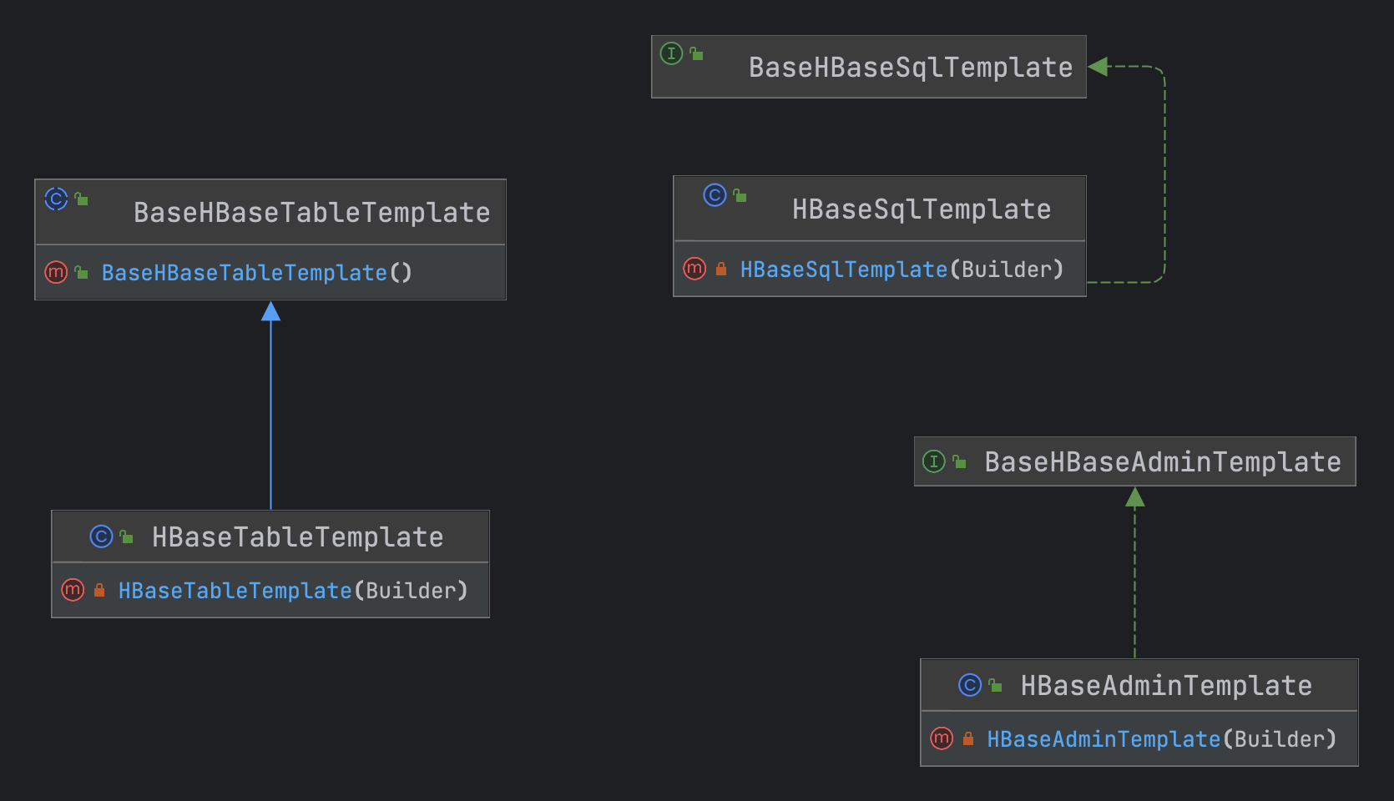The height and width of the screenshot is (801, 1394).
Task: Select the BaseHBaseTableTemplate class title
Action: click(311, 213)
